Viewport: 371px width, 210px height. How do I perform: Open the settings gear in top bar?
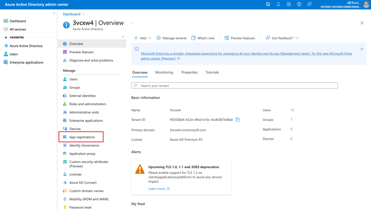pos(288,4)
